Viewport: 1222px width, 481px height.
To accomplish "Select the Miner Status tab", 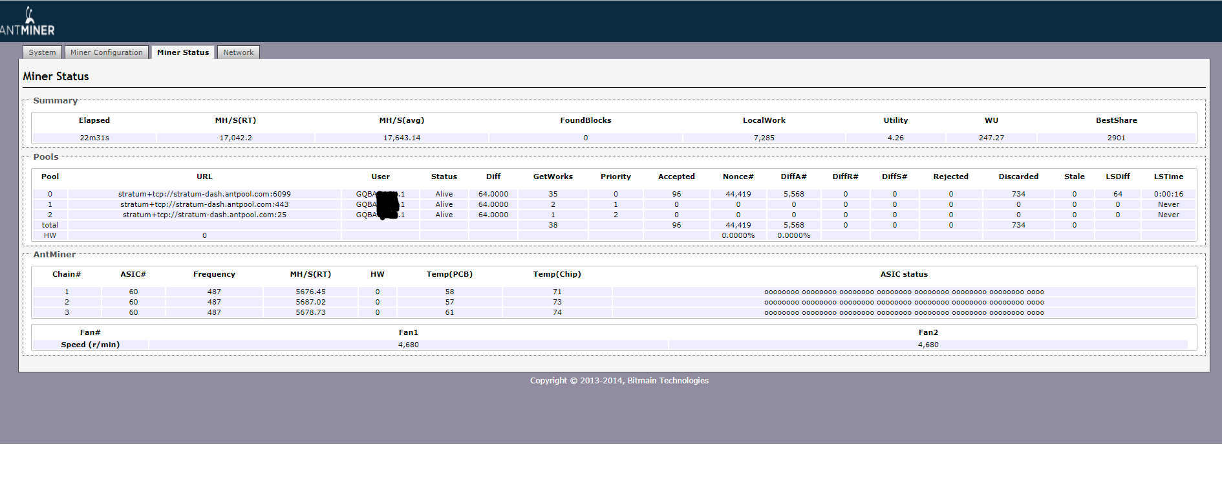I will [183, 52].
